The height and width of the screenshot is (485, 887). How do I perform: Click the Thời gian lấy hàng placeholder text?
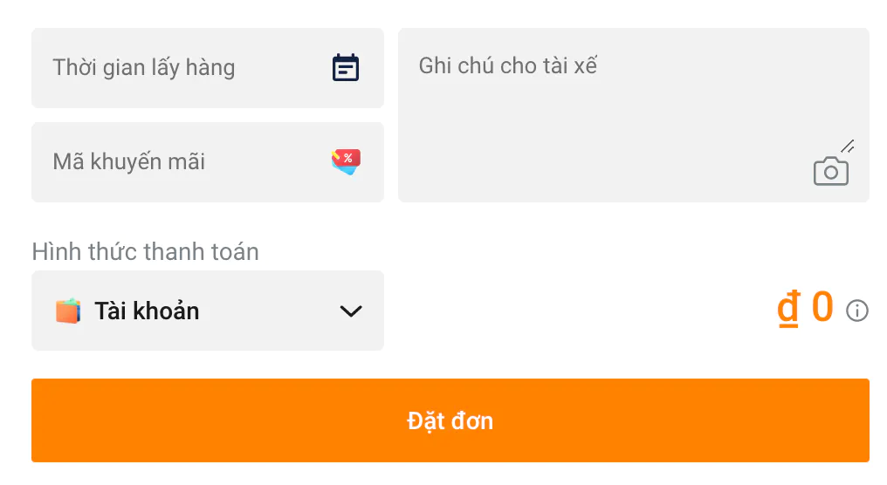[x=144, y=68]
